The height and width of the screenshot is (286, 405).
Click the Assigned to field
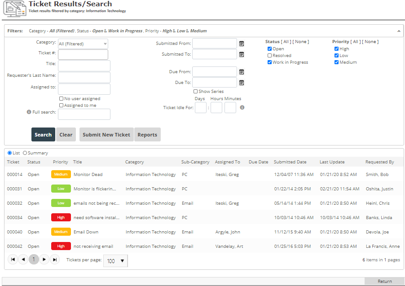pyautogui.click(x=84, y=89)
